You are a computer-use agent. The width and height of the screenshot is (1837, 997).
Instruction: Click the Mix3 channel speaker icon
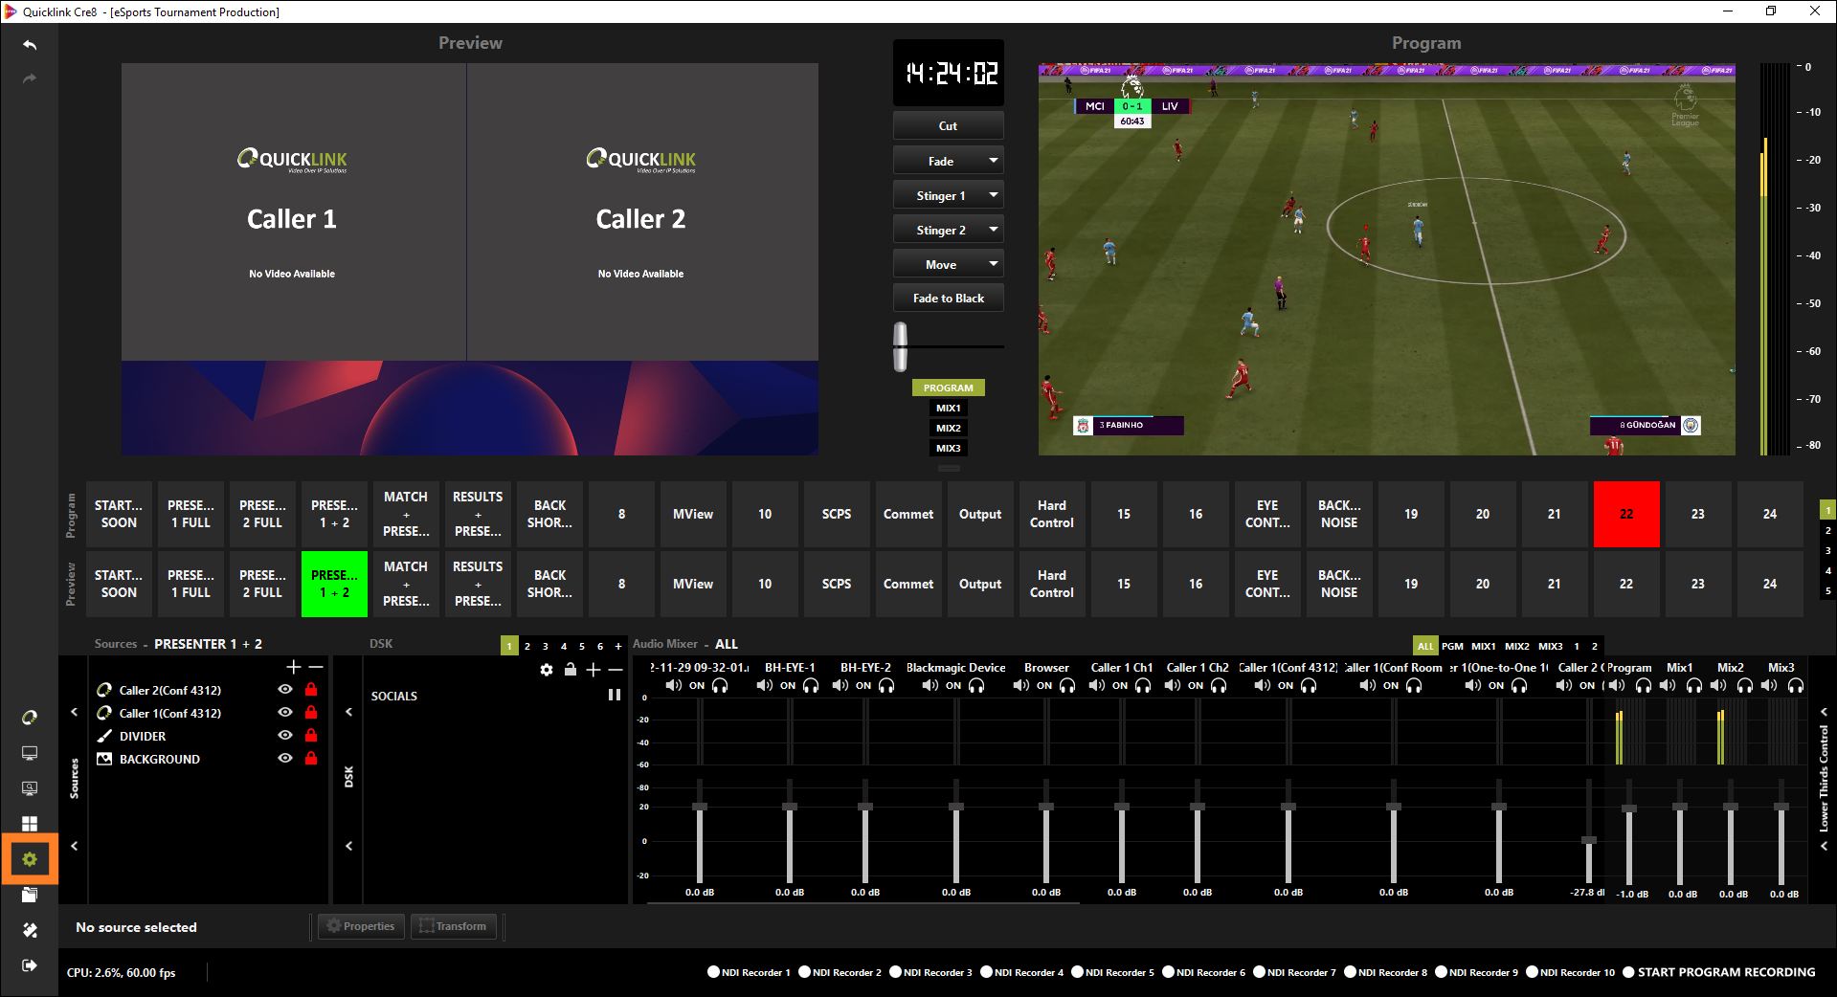pos(1769,685)
